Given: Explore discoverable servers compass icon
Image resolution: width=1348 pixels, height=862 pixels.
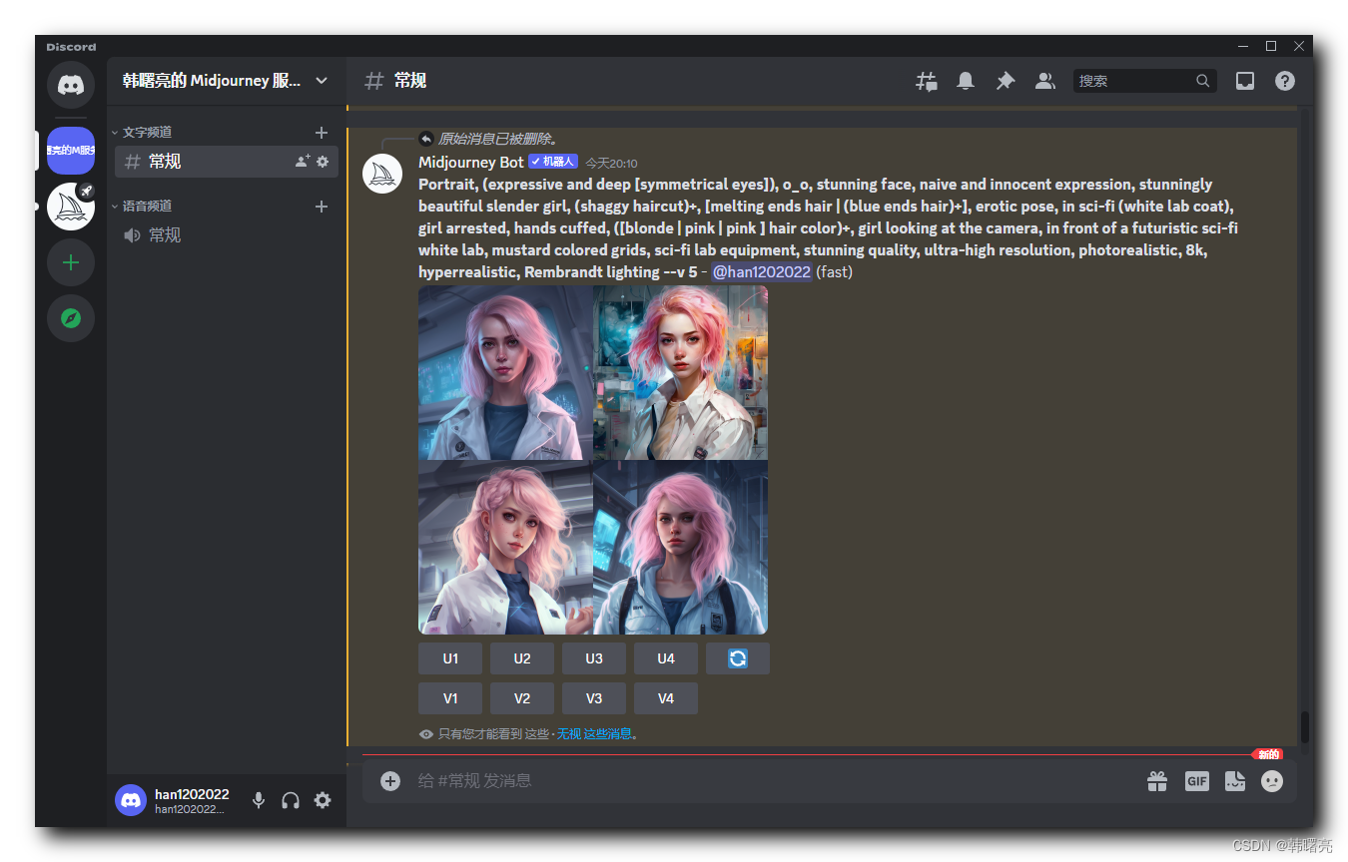Looking at the screenshot, I should tap(71, 318).
